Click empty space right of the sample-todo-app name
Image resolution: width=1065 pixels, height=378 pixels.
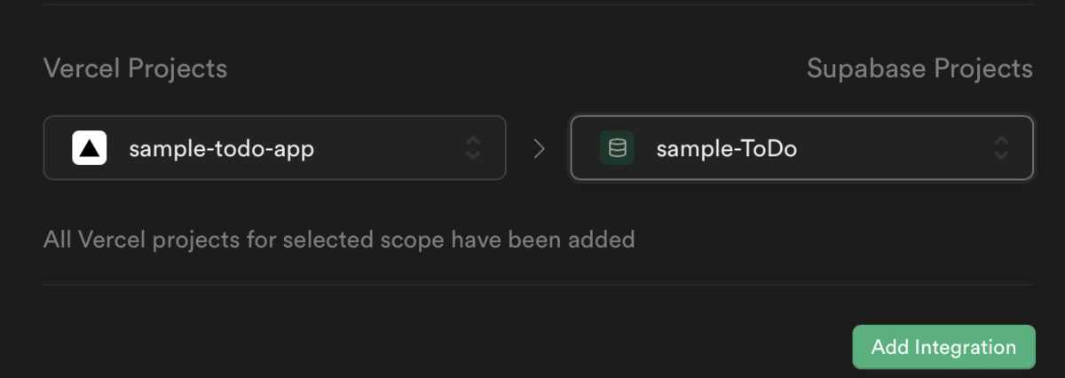[389, 148]
